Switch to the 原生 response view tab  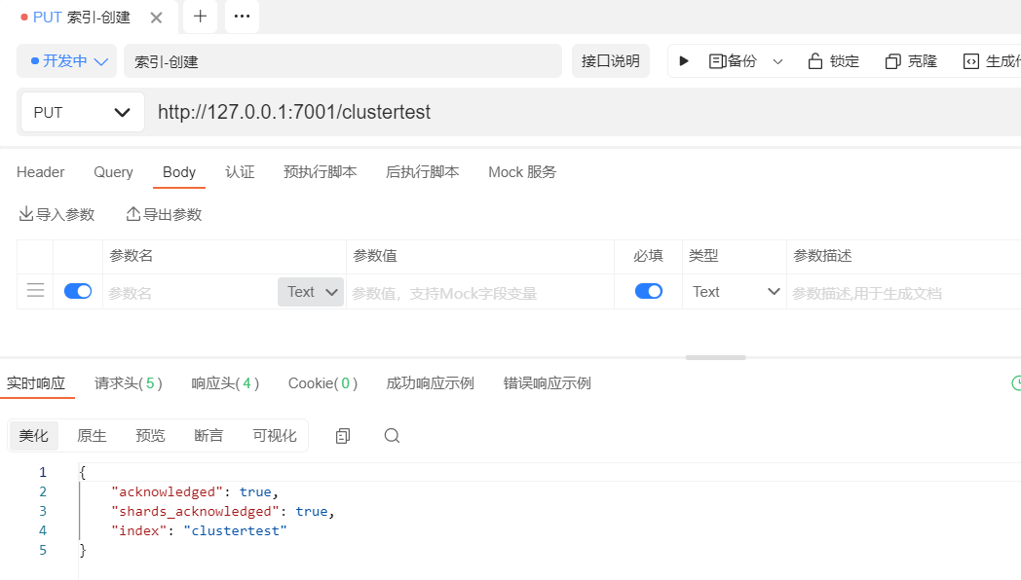click(x=92, y=436)
